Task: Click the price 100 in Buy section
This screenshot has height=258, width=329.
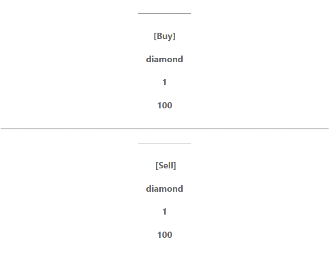Action: click(165, 105)
